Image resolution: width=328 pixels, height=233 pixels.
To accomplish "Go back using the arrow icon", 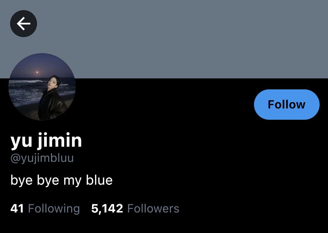I will point(24,24).
